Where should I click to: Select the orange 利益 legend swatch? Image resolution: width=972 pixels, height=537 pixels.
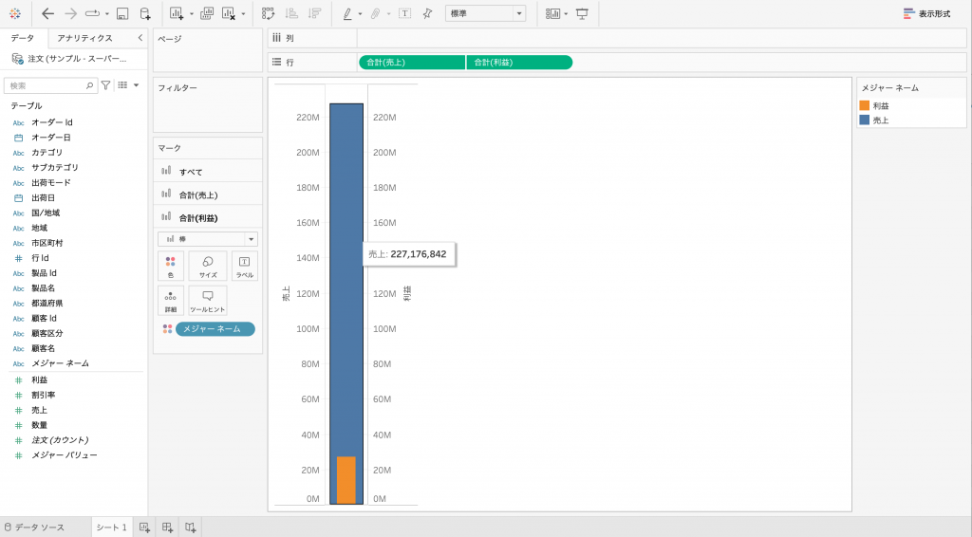[864, 105]
